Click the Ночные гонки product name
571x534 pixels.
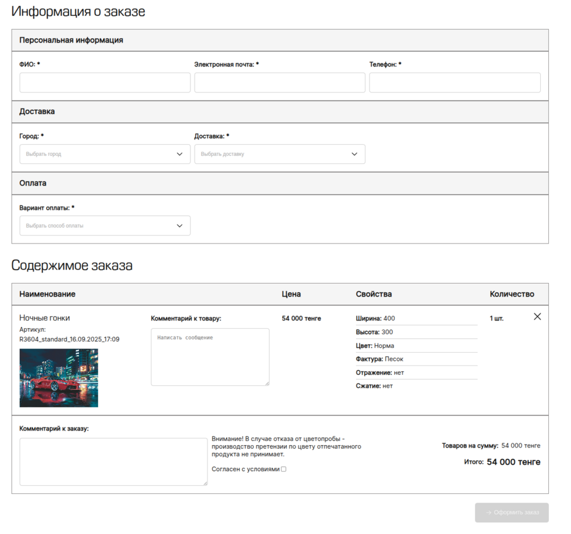tap(44, 318)
